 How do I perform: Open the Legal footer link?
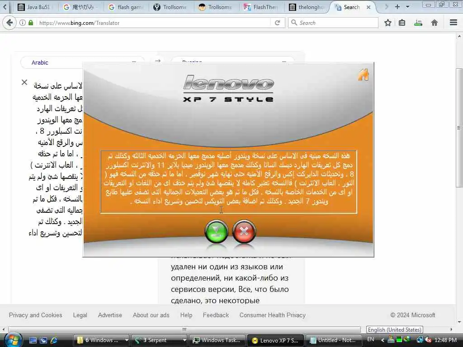(x=80, y=315)
